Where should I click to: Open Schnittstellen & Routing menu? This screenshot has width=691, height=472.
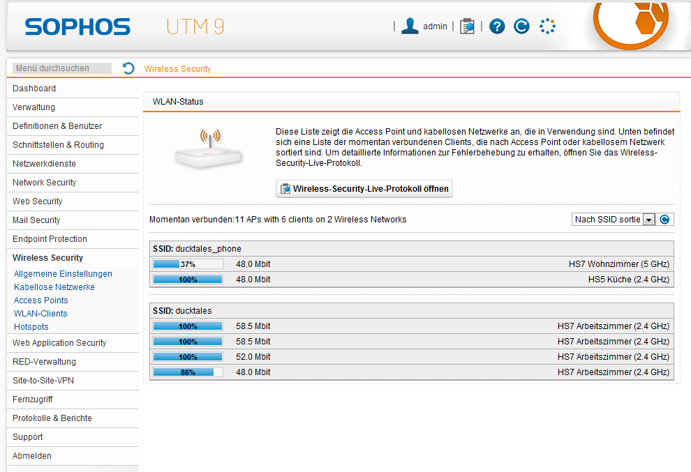[x=73, y=145]
